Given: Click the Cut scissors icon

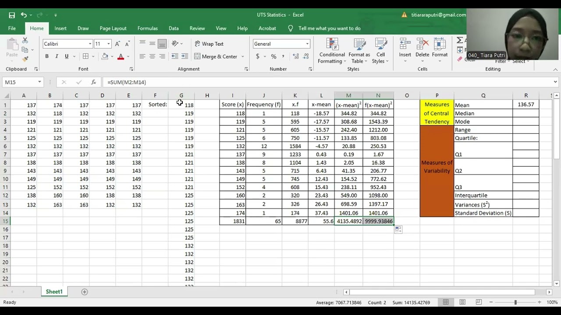Looking at the screenshot, I should pos(25,40).
